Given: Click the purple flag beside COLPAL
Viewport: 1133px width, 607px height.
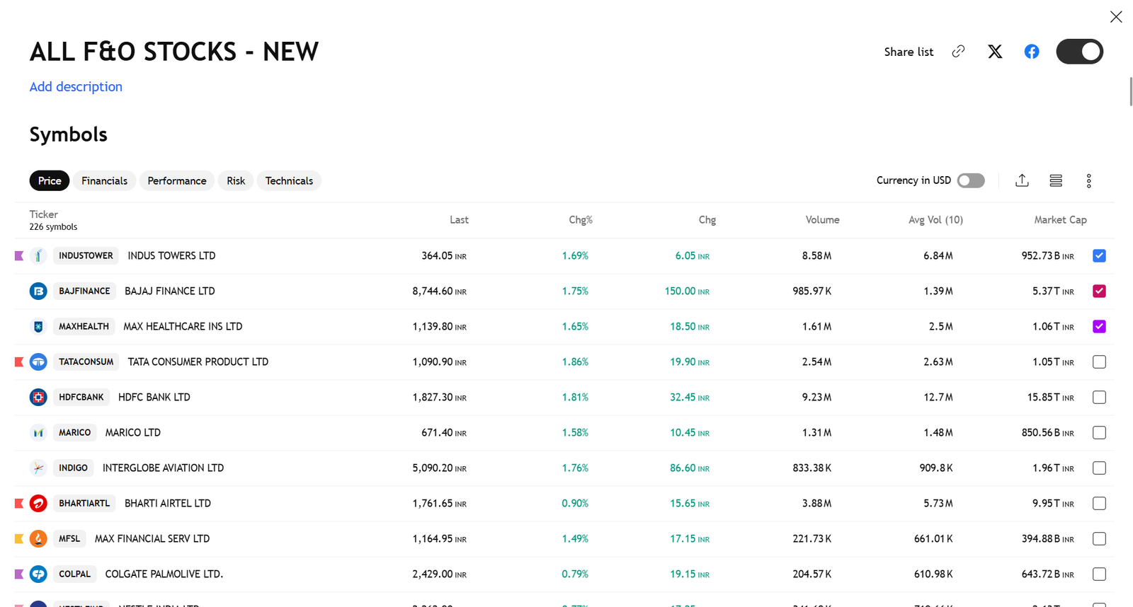Looking at the screenshot, I should 19,574.
